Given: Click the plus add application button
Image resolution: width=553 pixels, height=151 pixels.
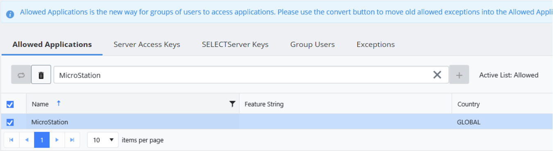Looking at the screenshot, I should pos(459,75).
